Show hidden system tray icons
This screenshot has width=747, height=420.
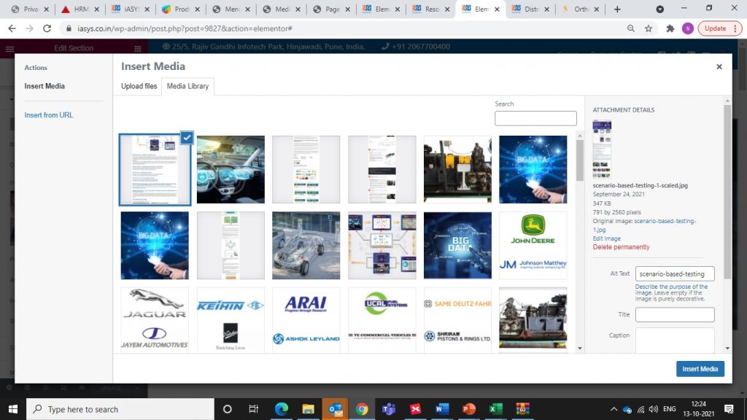pos(614,409)
